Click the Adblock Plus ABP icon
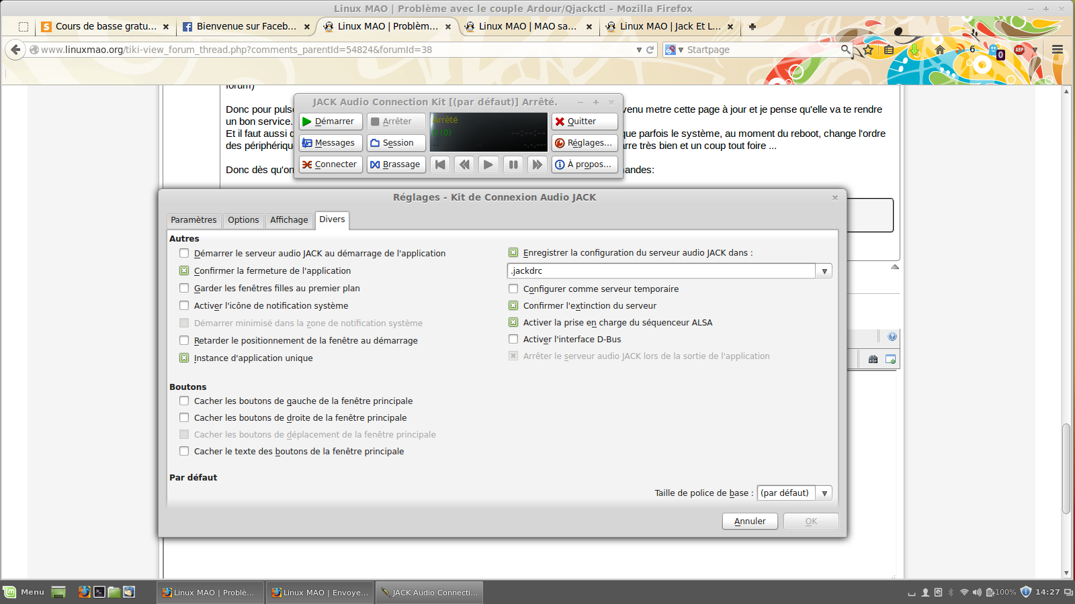The height and width of the screenshot is (604, 1075). 1019,50
